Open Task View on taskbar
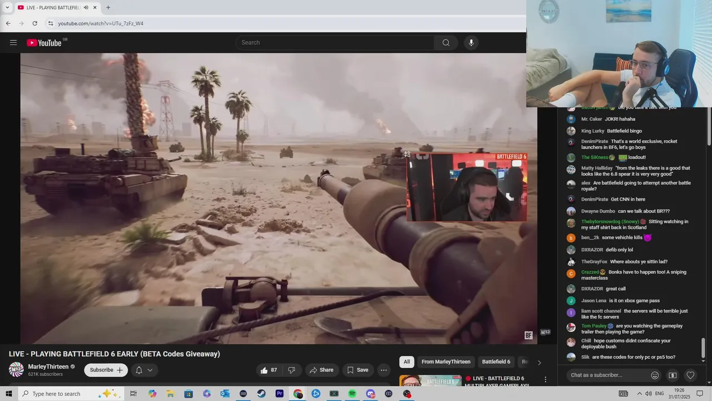This screenshot has height=401, width=712. coord(133,394)
